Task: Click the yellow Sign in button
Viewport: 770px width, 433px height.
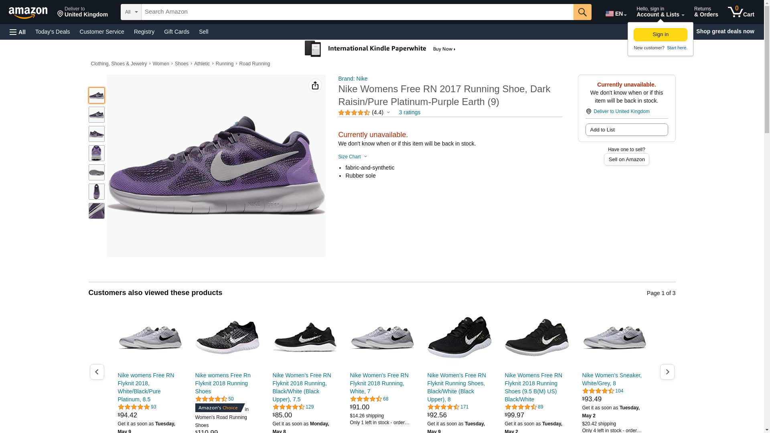Action: pos(660,34)
